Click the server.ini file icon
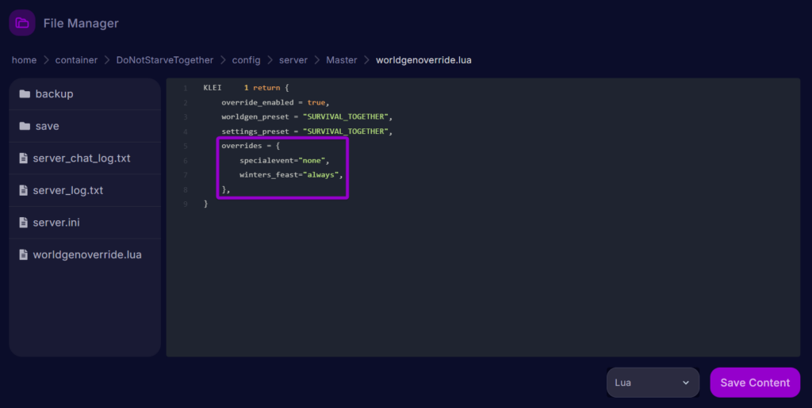 (24, 223)
